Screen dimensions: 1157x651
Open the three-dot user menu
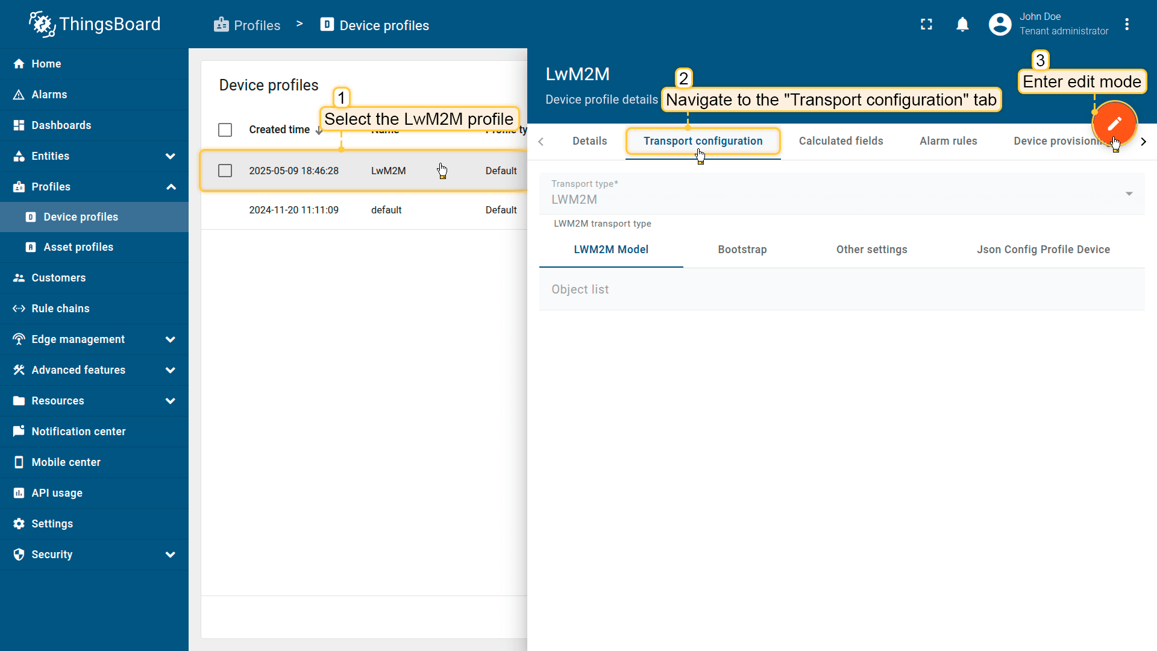[x=1127, y=25]
